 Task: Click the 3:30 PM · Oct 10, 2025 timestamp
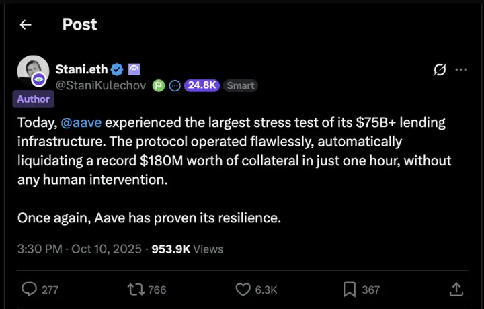(80, 249)
